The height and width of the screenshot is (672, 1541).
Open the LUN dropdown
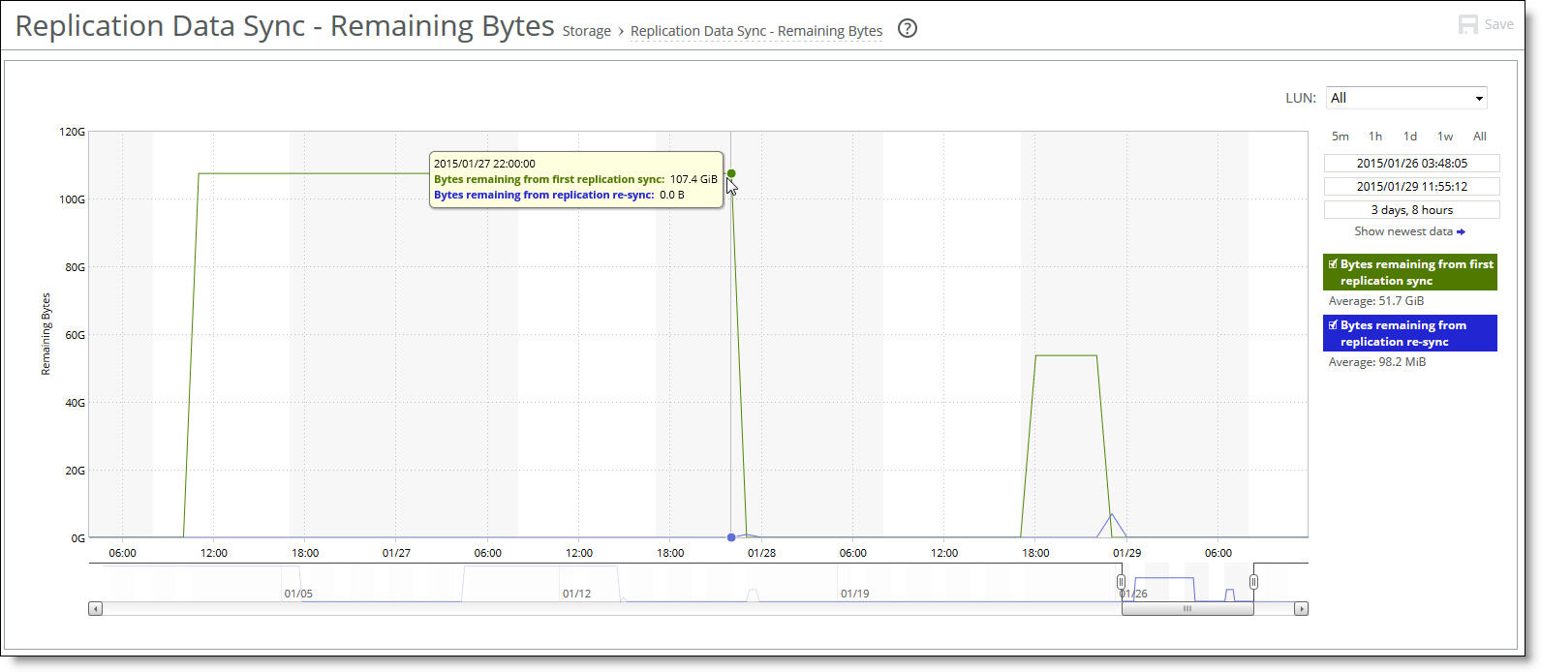(x=1406, y=98)
